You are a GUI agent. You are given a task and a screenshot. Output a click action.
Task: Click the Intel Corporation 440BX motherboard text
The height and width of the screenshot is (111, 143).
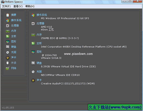84,47
